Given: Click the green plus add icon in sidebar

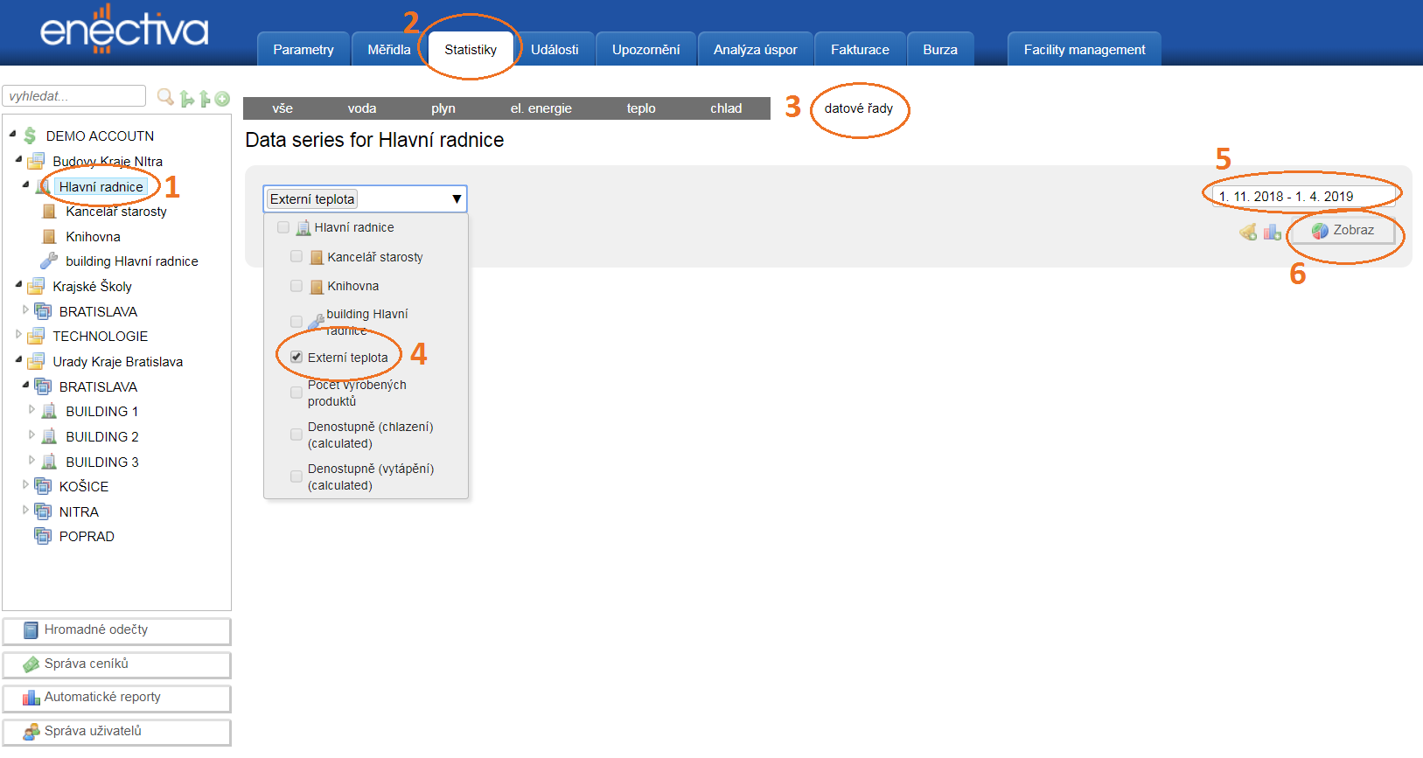Looking at the screenshot, I should [x=222, y=99].
